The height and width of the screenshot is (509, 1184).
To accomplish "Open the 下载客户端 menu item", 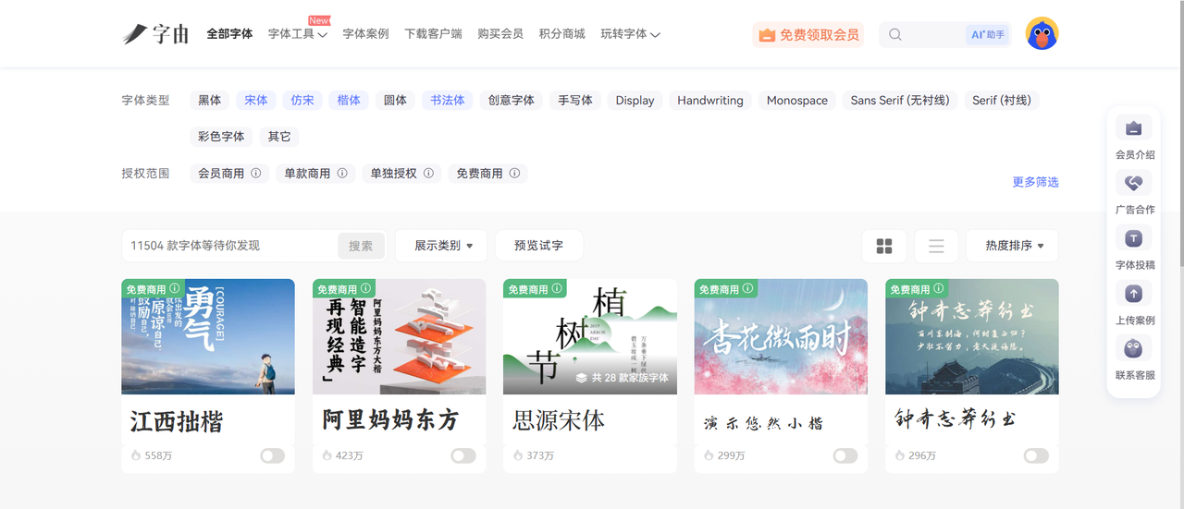I will 433,34.
